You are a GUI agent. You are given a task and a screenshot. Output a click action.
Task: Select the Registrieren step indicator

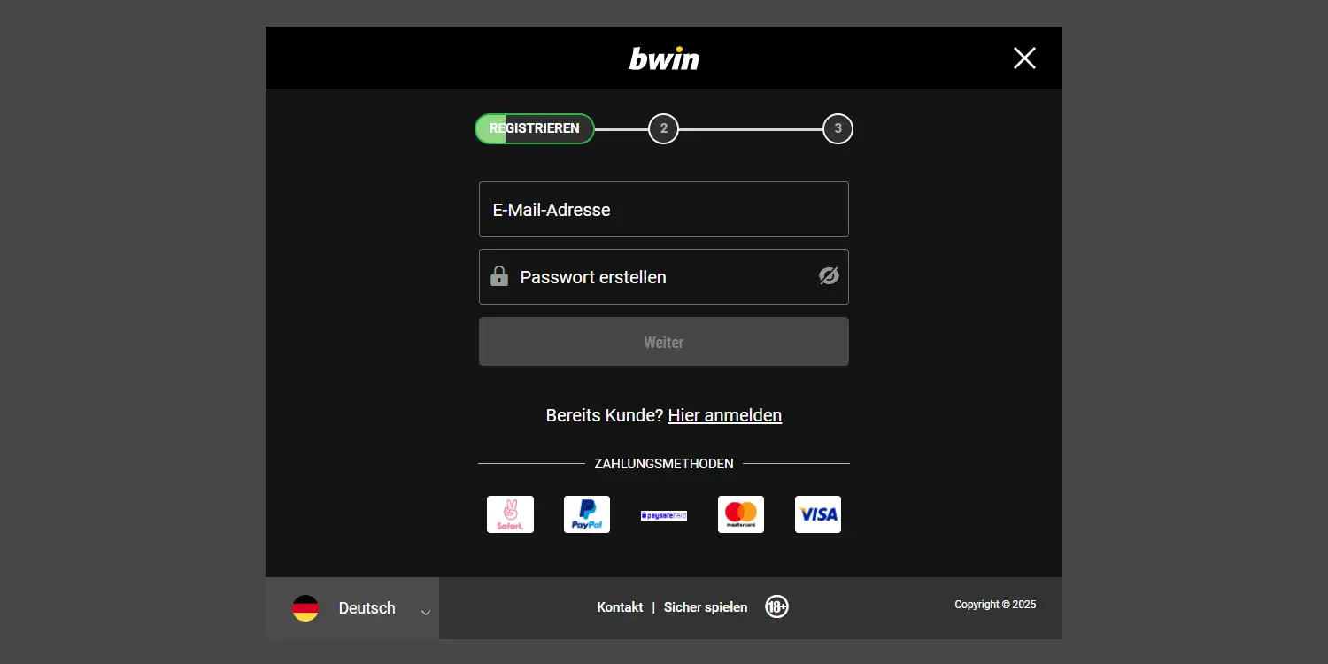tap(535, 128)
